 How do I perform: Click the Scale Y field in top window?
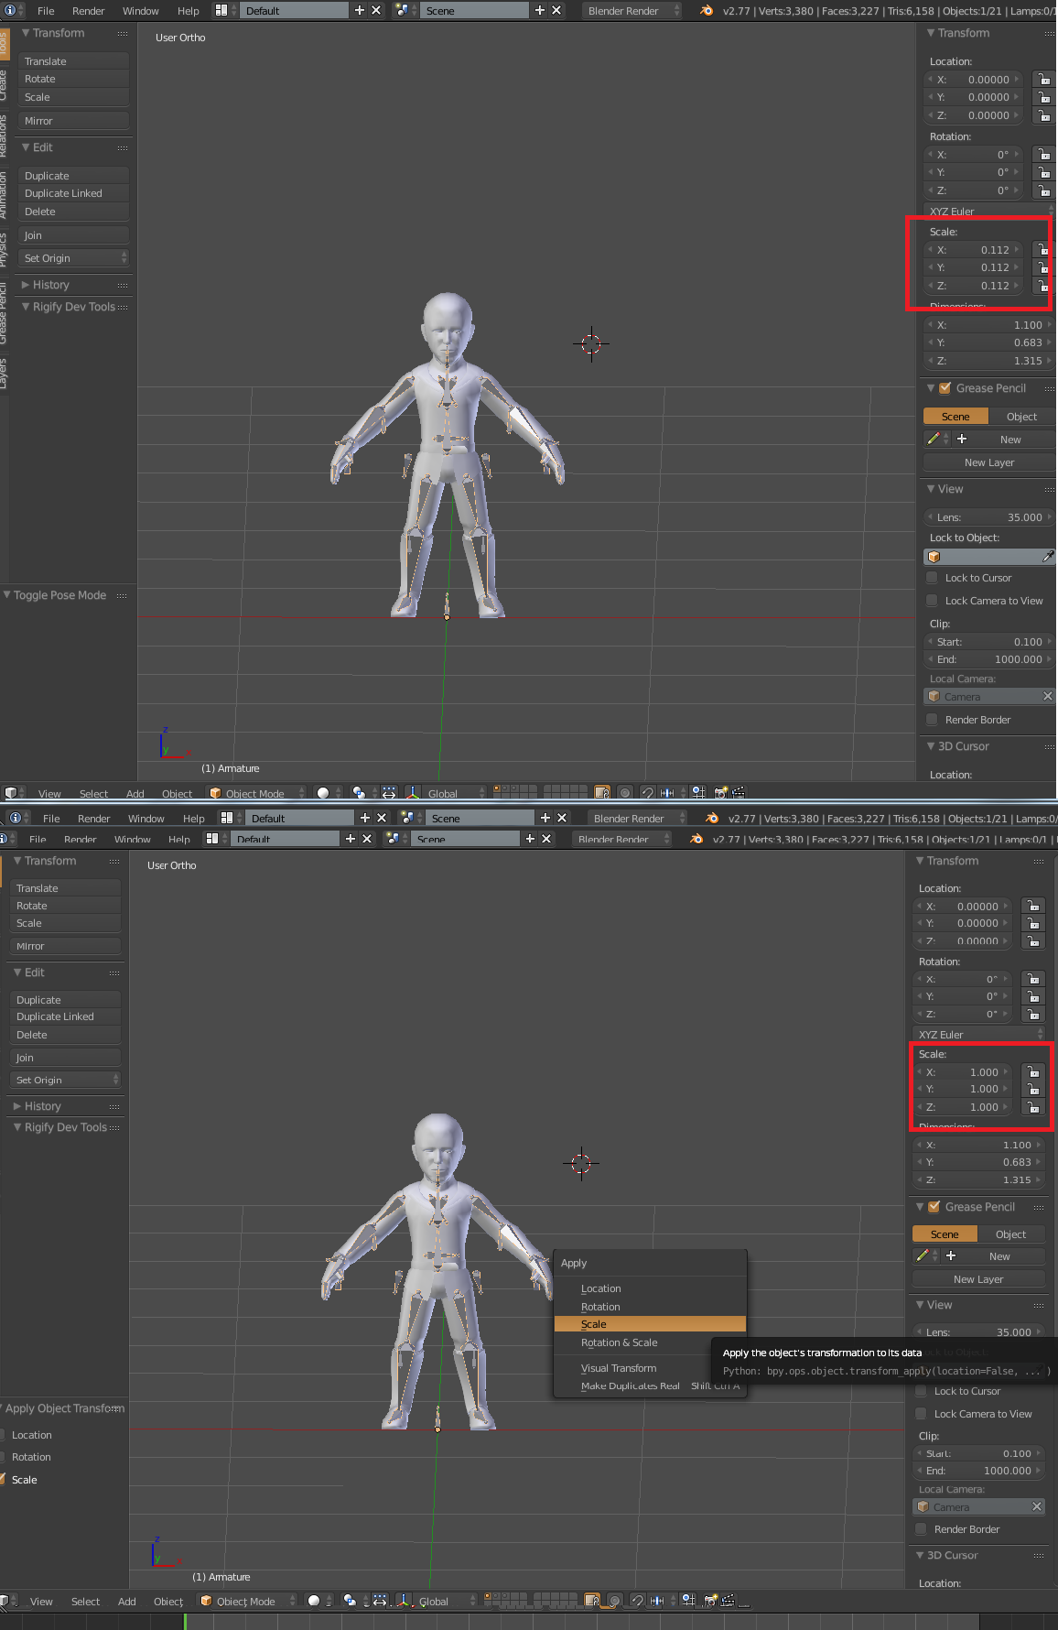pyautogui.click(x=975, y=267)
